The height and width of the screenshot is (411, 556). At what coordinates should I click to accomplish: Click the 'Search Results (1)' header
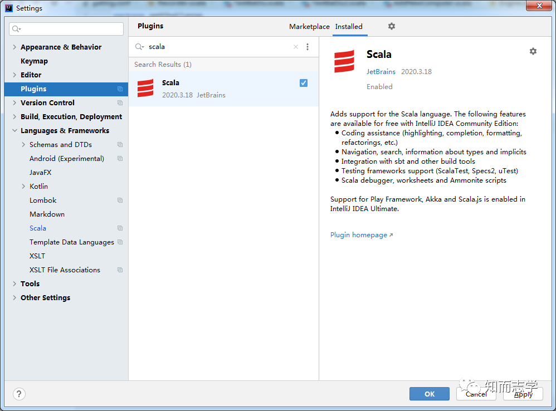coord(163,65)
